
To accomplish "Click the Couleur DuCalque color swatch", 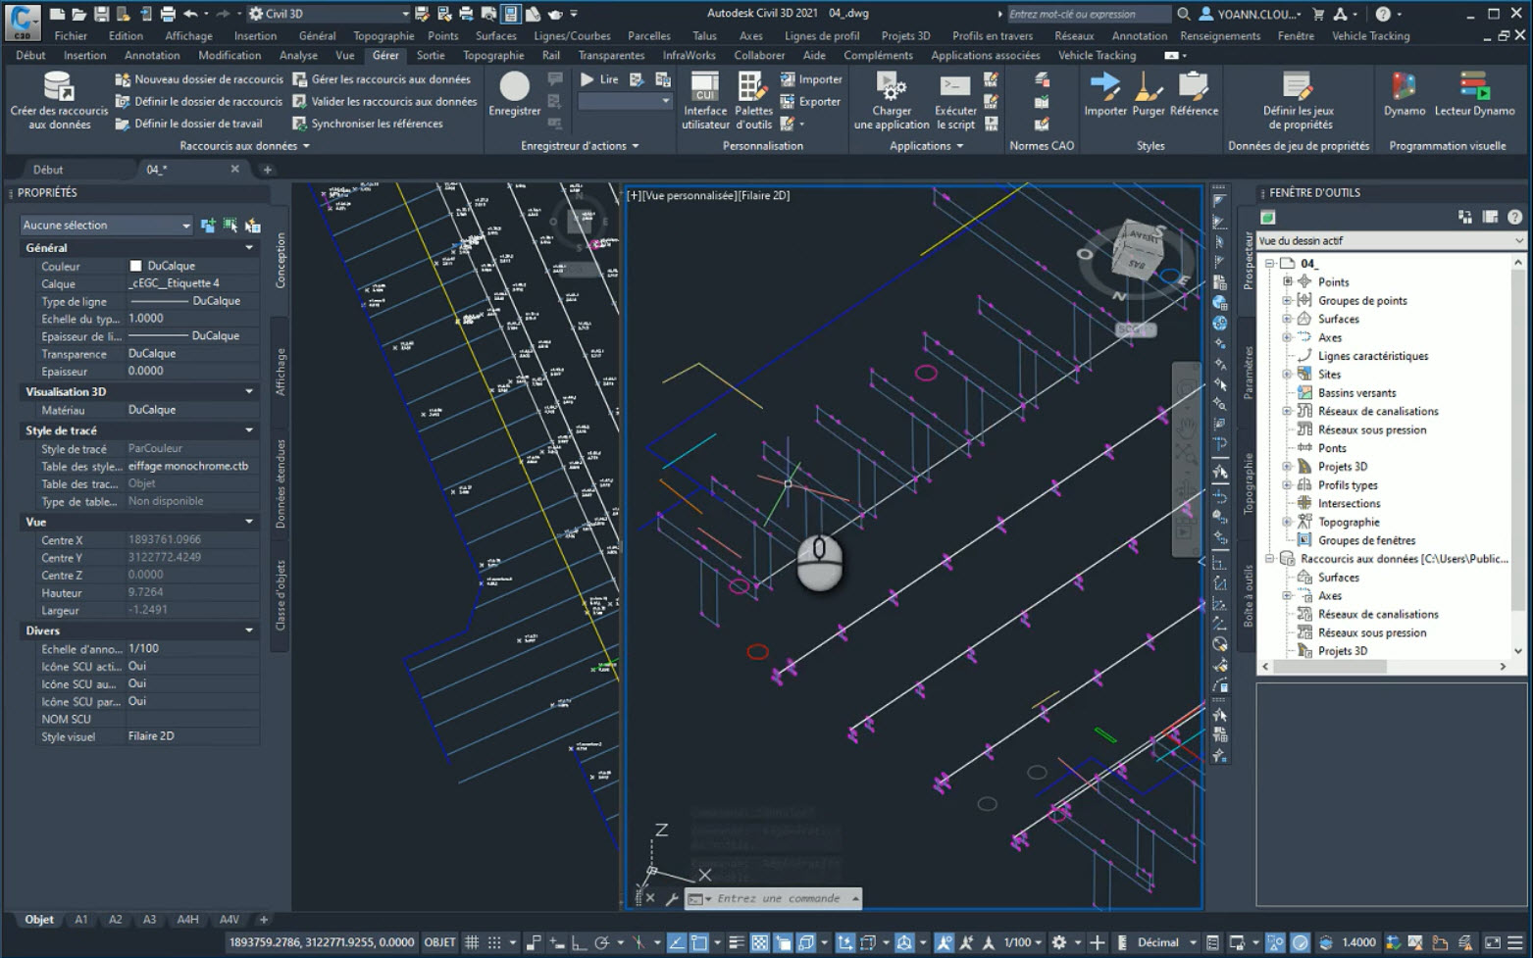I will point(135,266).
